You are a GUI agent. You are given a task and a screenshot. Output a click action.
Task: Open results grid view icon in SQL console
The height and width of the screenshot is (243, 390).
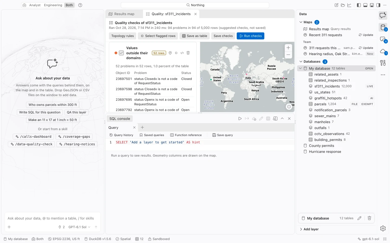pos(268,119)
